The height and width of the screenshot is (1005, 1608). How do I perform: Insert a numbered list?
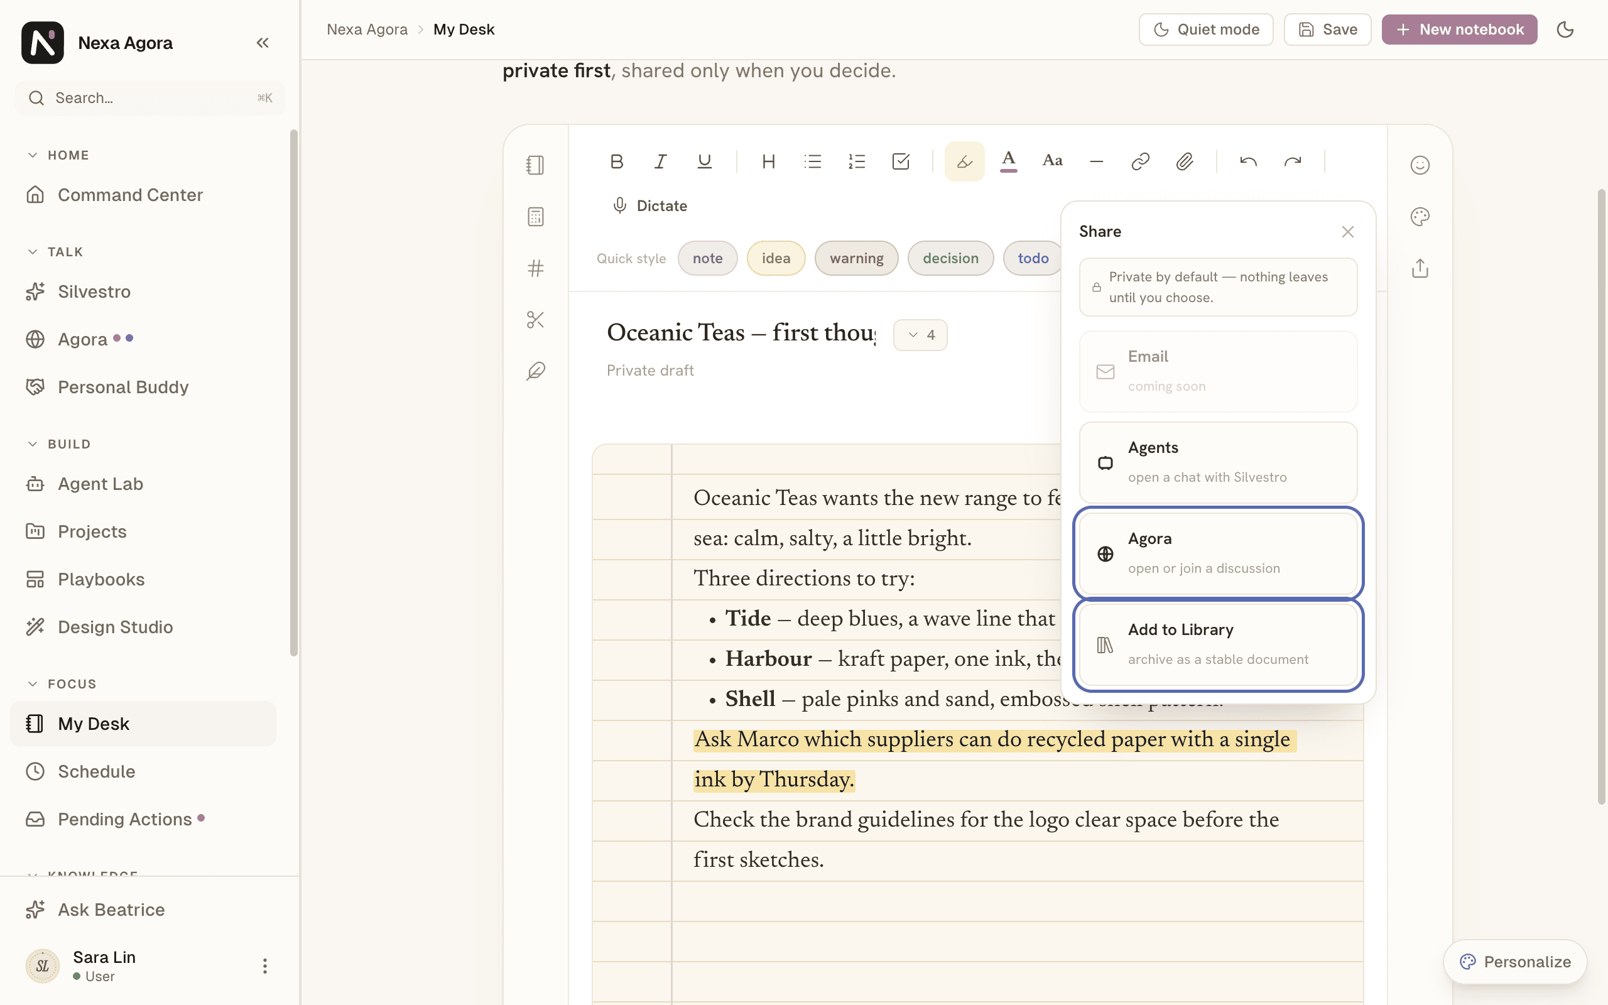click(x=857, y=161)
